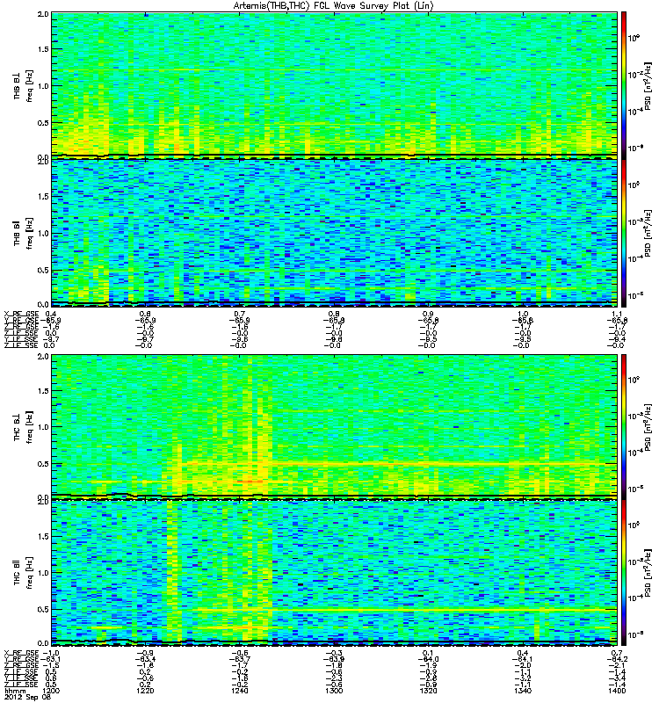The width and height of the screenshot is (659, 703).
Task: Click the PSD [nT²/Hz] label of the THB B-parallel panel
Action: coord(648,233)
